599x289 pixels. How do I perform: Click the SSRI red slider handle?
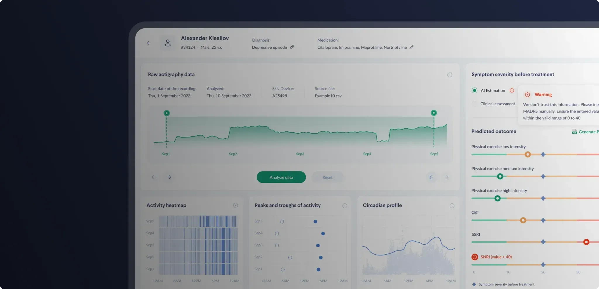[x=586, y=242]
